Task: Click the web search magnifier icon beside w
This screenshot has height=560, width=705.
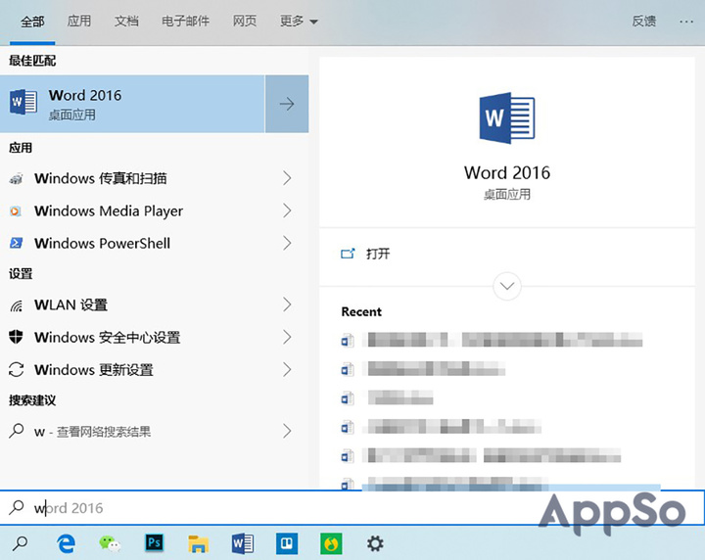Action: tap(17, 431)
